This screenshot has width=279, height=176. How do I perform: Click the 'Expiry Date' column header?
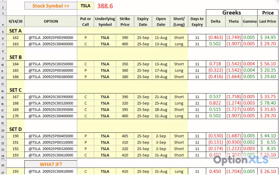click(x=143, y=21)
